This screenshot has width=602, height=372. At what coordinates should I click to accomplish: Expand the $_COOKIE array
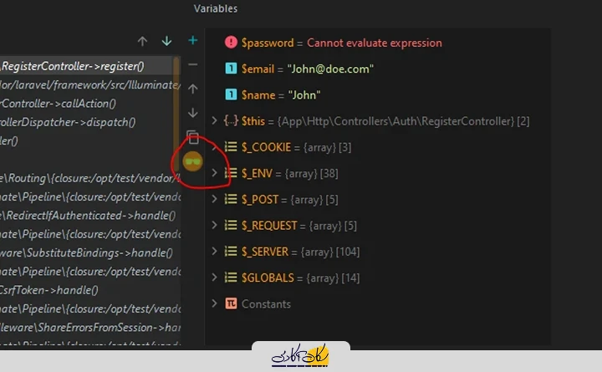(215, 147)
